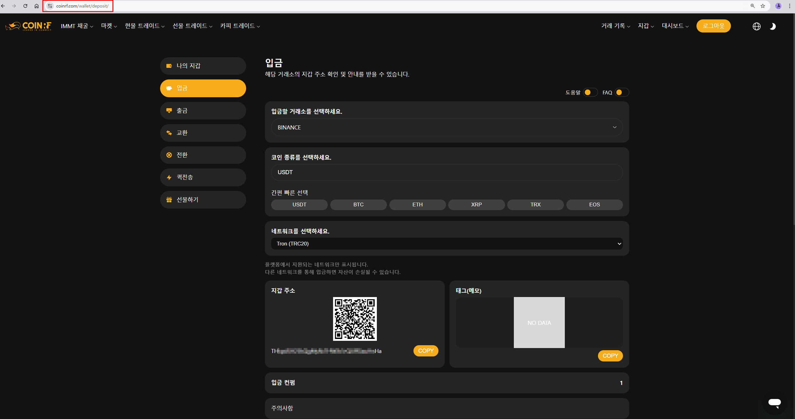795x419 pixels.
Task: Select the 전환 conversion icon
Action: coord(169,155)
